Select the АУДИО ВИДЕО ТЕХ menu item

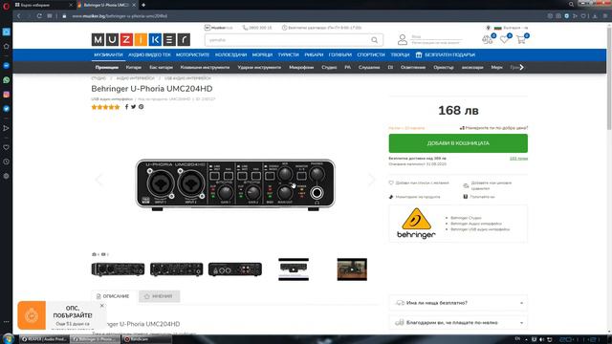coord(149,55)
